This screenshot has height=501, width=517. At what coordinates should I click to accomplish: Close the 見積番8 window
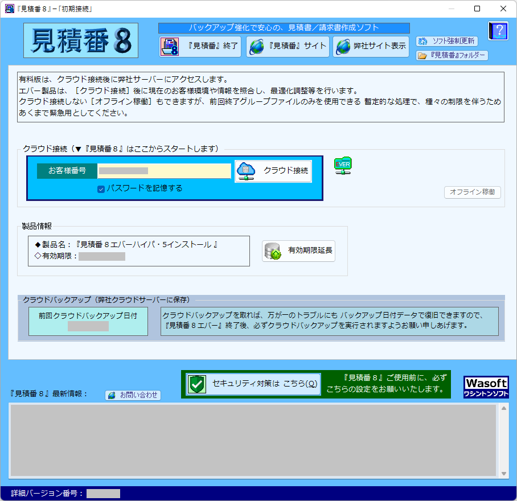click(x=503, y=9)
